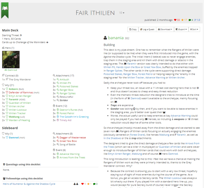Open the Damrod hero link under portrait

click(12, 70)
